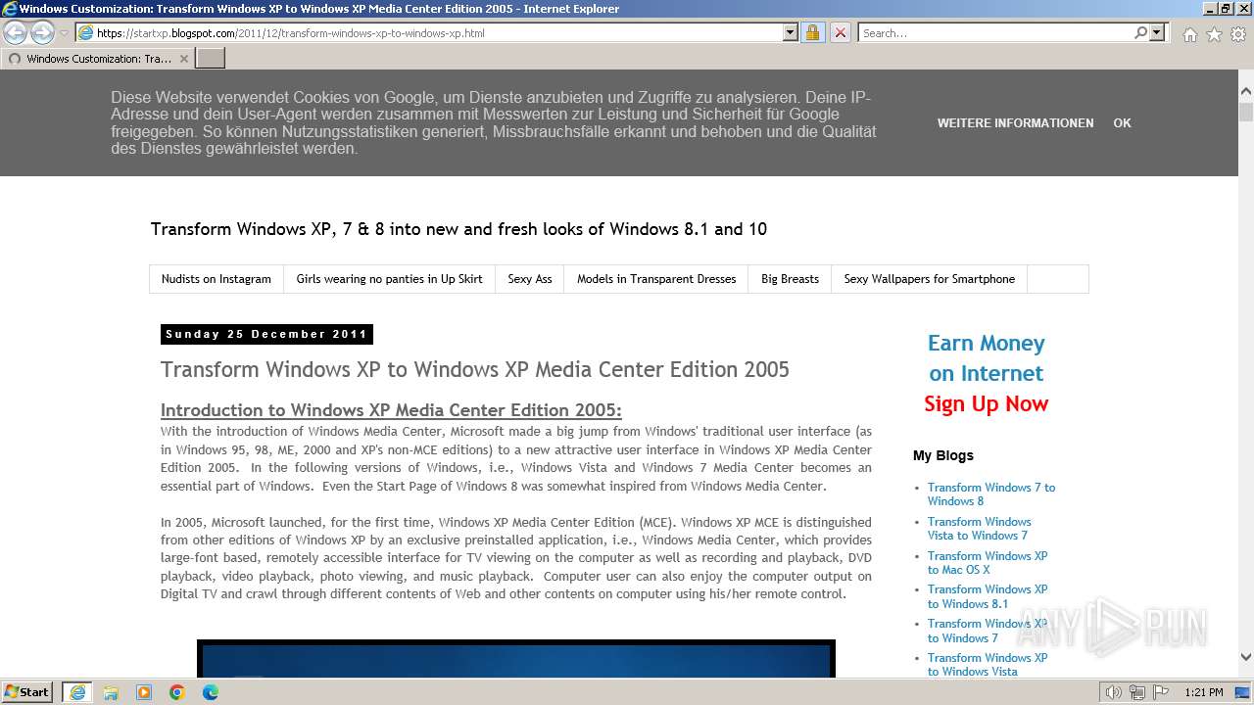Open Big Breasts menu item
This screenshot has width=1254, height=705.
coord(790,279)
